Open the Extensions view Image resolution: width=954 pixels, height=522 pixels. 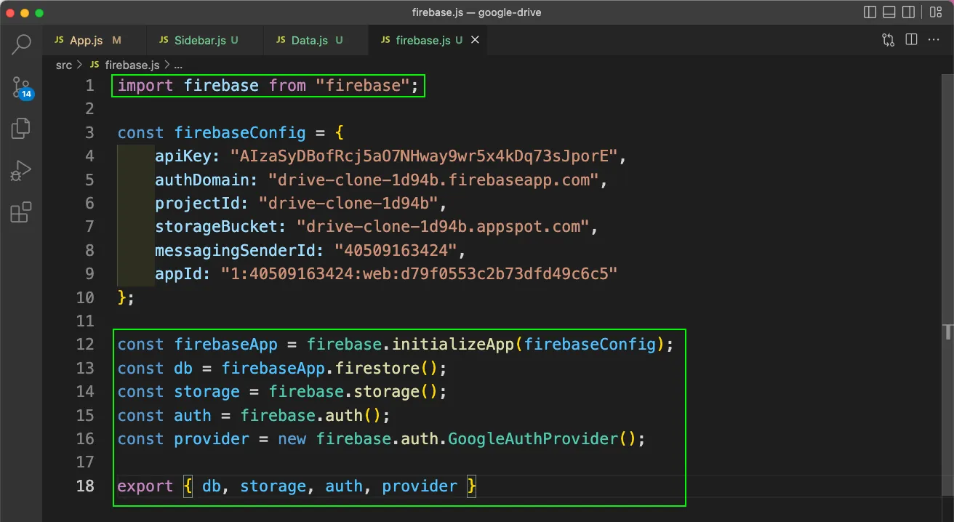coord(21,212)
